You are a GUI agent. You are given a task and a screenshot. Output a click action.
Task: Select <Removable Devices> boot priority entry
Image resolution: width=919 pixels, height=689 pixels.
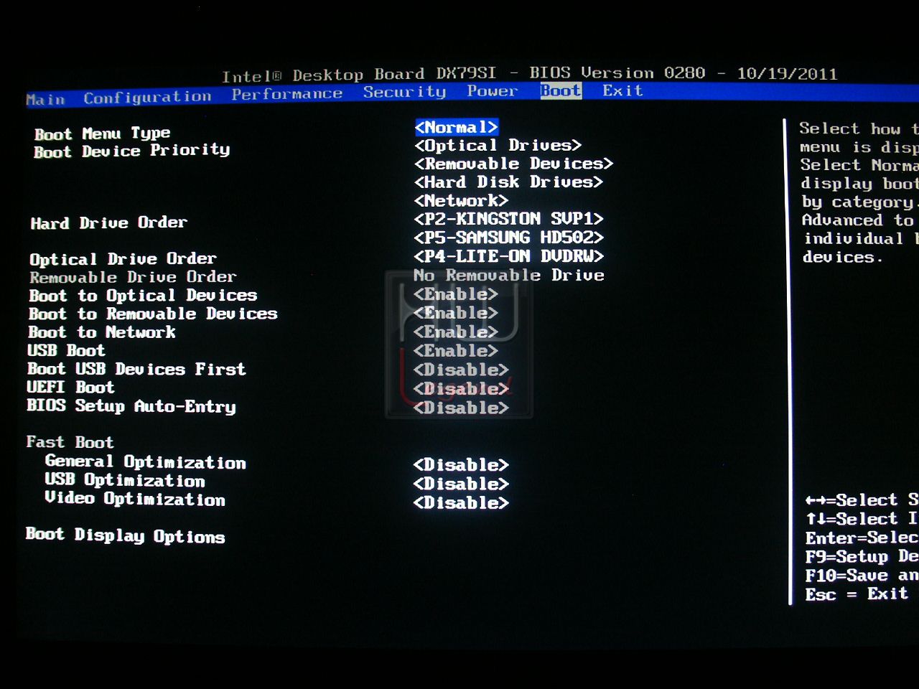click(513, 164)
